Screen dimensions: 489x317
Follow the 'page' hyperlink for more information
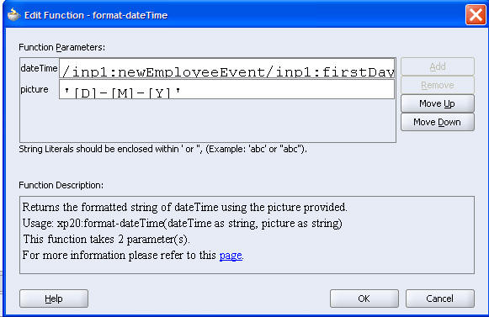coord(231,256)
